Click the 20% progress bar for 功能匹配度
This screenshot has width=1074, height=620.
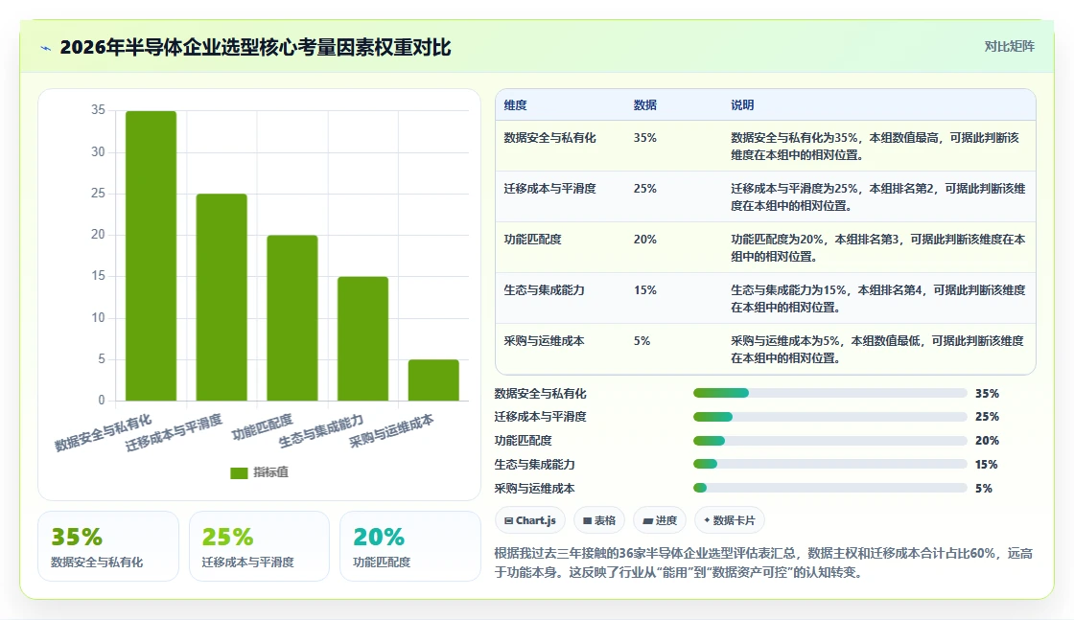click(830, 441)
